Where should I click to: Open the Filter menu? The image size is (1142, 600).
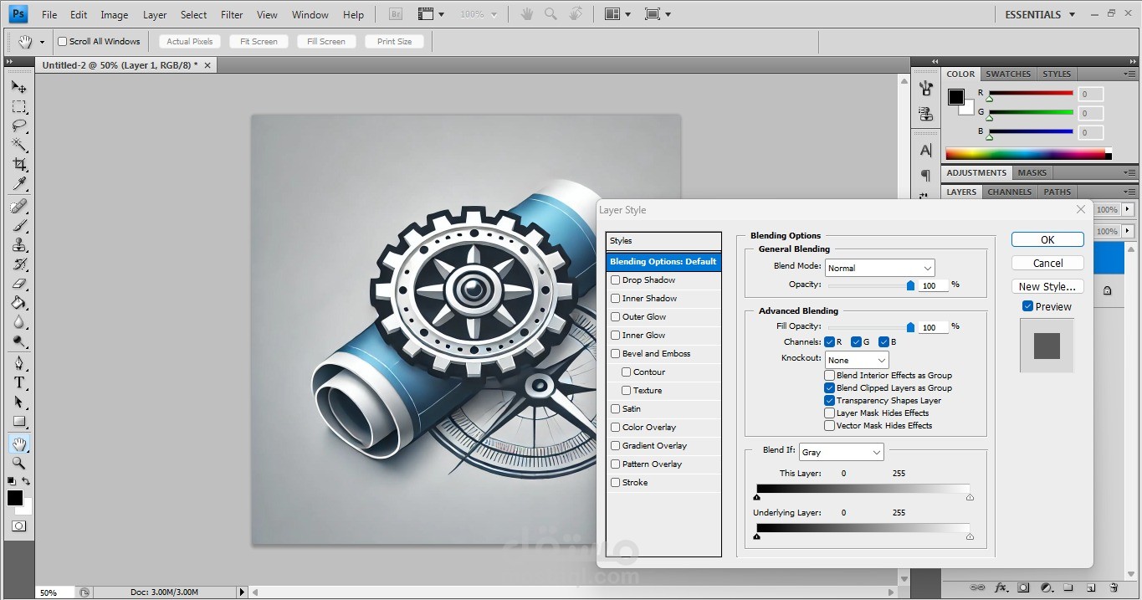232,14
